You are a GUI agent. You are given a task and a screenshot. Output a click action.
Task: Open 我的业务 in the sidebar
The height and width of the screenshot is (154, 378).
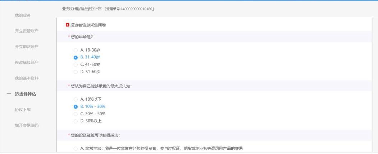[x=23, y=15]
